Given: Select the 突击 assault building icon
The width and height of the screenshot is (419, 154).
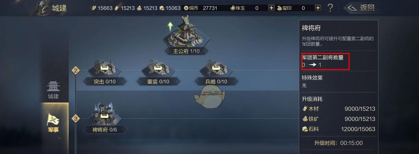Looking at the screenshot, I should pyautogui.click(x=104, y=69).
